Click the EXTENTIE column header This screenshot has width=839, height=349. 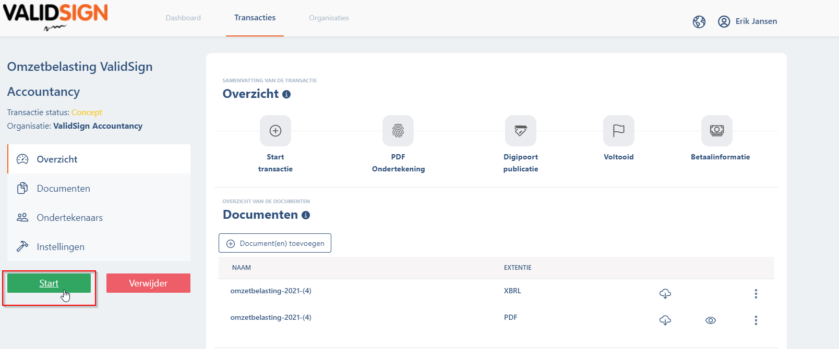pyautogui.click(x=518, y=268)
